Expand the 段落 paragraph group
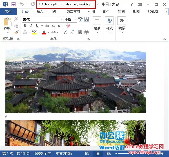Viewport: 169px width, 157px height. (97, 25)
